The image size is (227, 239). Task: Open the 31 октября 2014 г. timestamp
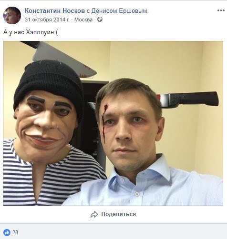pos(47,20)
